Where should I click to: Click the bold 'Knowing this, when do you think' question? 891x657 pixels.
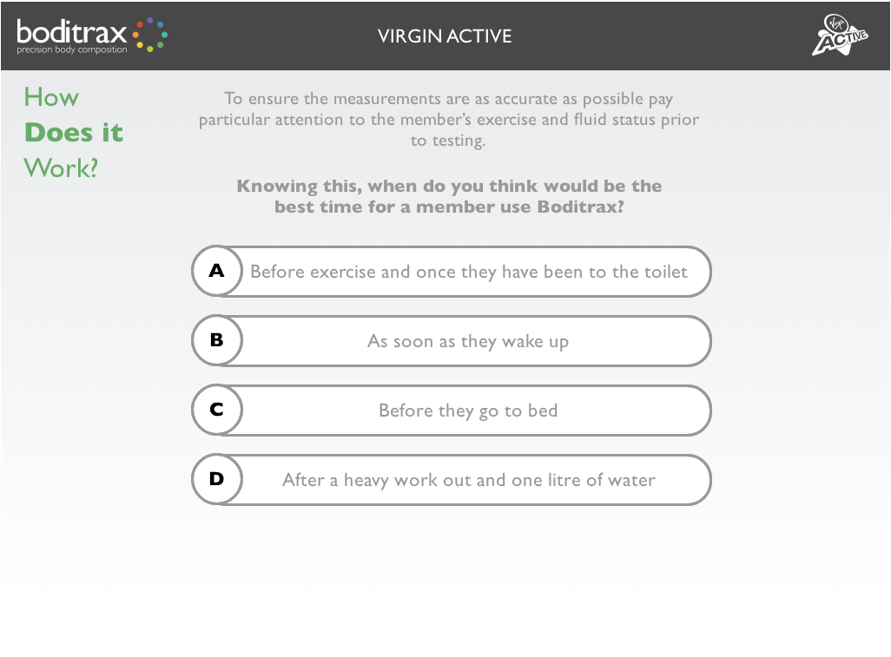449,186
